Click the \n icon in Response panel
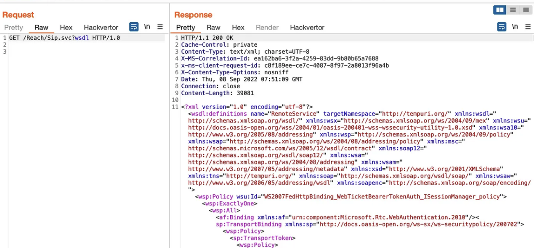Screen dimensions: 534x248 coord(515,27)
